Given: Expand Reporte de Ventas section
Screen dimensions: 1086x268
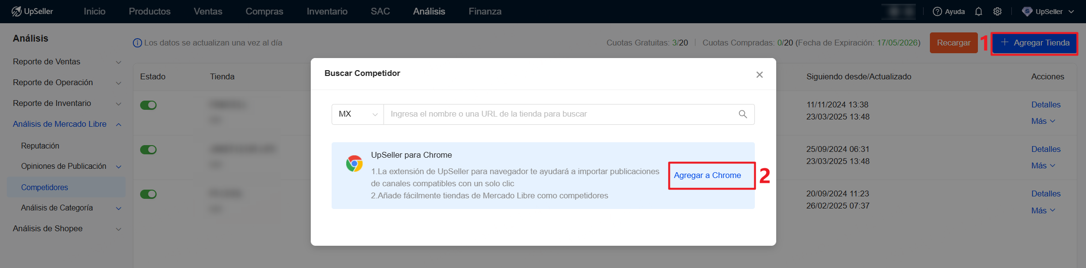Looking at the screenshot, I should point(118,62).
